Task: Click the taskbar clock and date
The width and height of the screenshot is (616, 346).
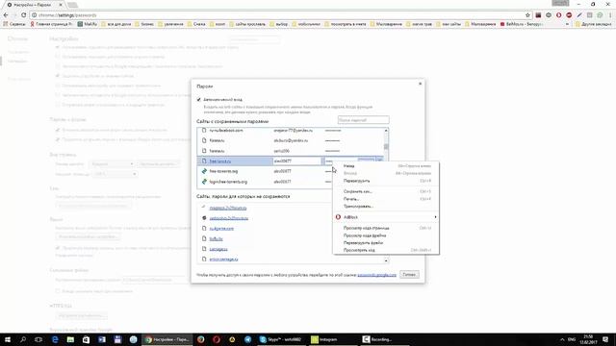Action: (x=588, y=339)
